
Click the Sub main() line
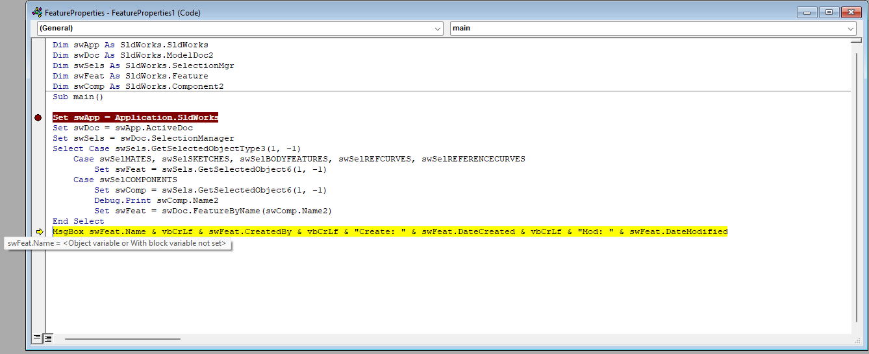(78, 97)
